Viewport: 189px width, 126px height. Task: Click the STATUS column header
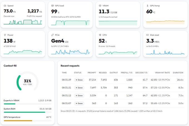78,72
